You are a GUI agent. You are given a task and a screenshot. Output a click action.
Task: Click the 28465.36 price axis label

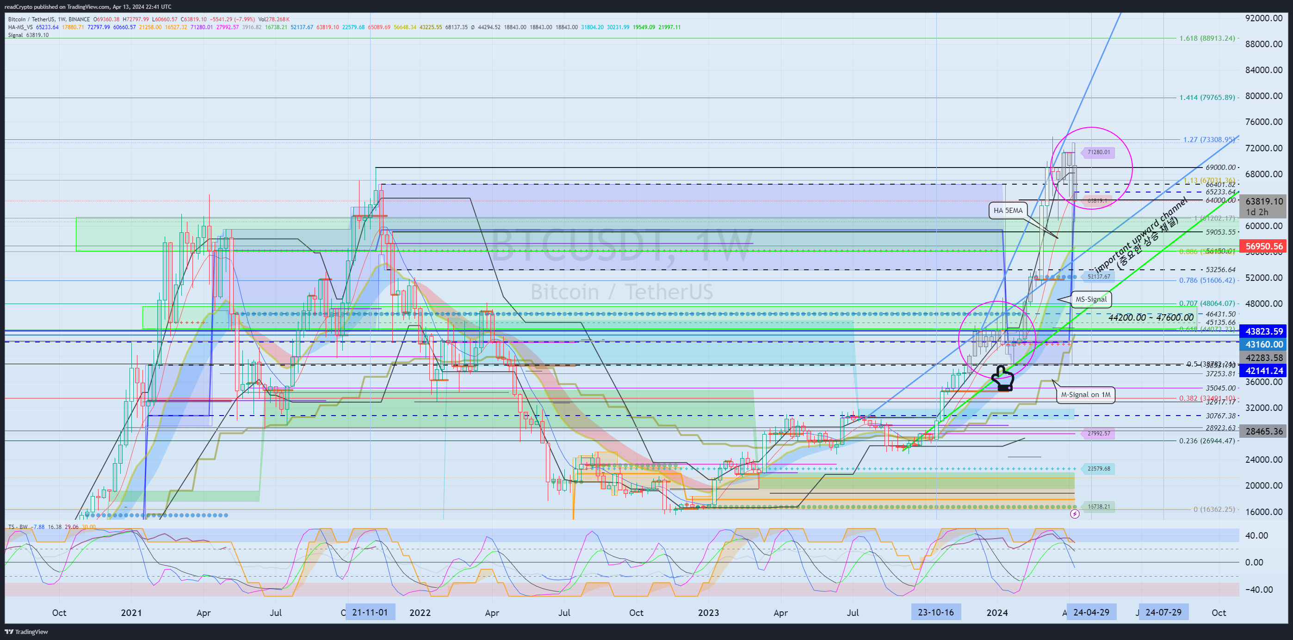click(1264, 431)
